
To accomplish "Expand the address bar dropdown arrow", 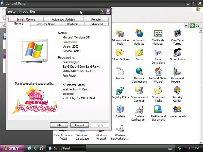I will [186, 26].
